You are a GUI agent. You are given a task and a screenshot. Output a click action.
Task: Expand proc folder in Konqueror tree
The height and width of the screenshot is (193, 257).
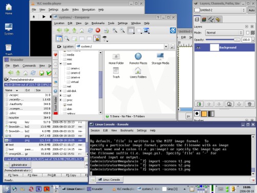(61, 100)
